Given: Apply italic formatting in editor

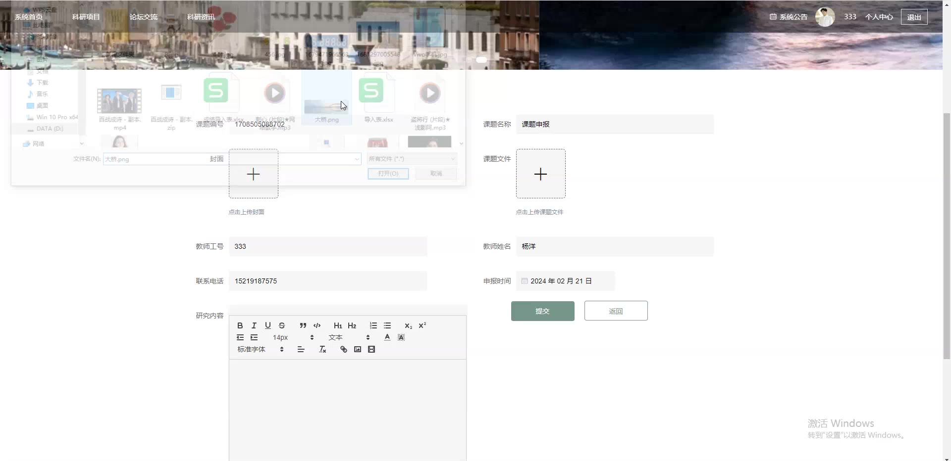Looking at the screenshot, I should tap(254, 325).
